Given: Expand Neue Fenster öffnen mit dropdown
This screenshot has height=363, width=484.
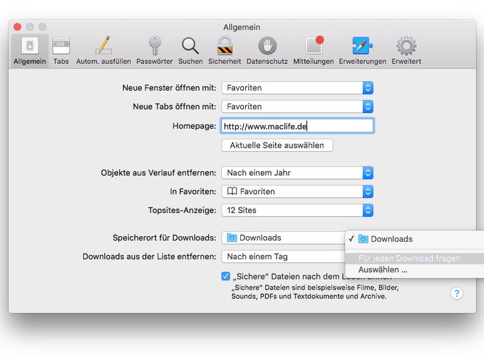Looking at the screenshot, I should pos(297,88).
